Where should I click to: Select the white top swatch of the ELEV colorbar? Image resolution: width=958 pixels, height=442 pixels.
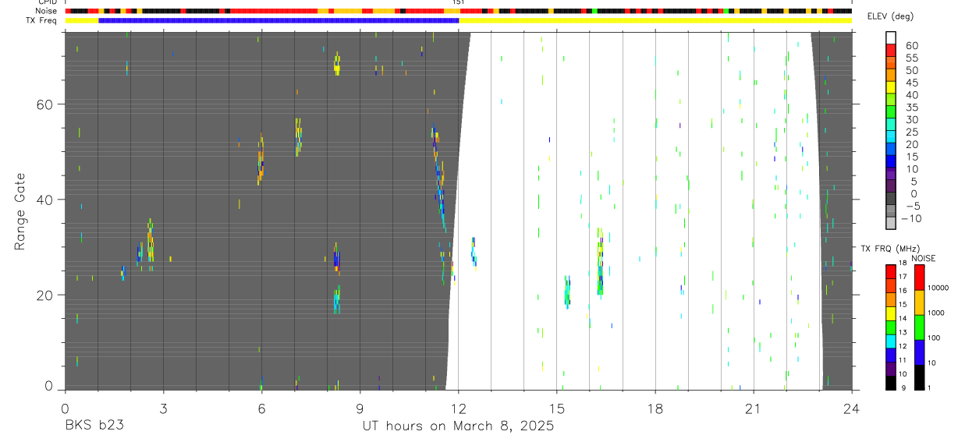coord(891,37)
